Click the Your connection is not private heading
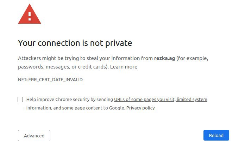The height and width of the screenshot is (166, 245). click(x=75, y=43)
